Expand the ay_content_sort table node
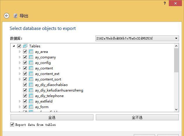Image resolution: width=184 pixels, height=136 pixels. click(x=20, y=79)
